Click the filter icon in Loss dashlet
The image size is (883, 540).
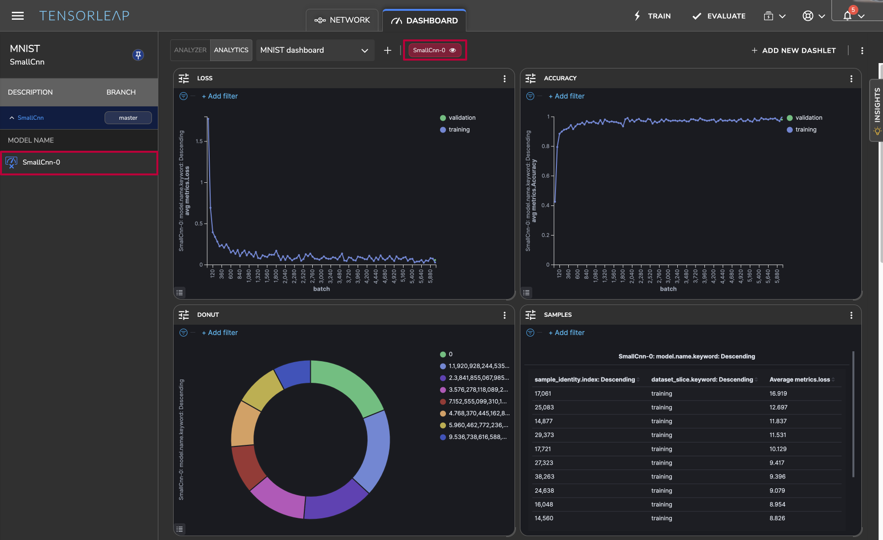coord(184,96)
